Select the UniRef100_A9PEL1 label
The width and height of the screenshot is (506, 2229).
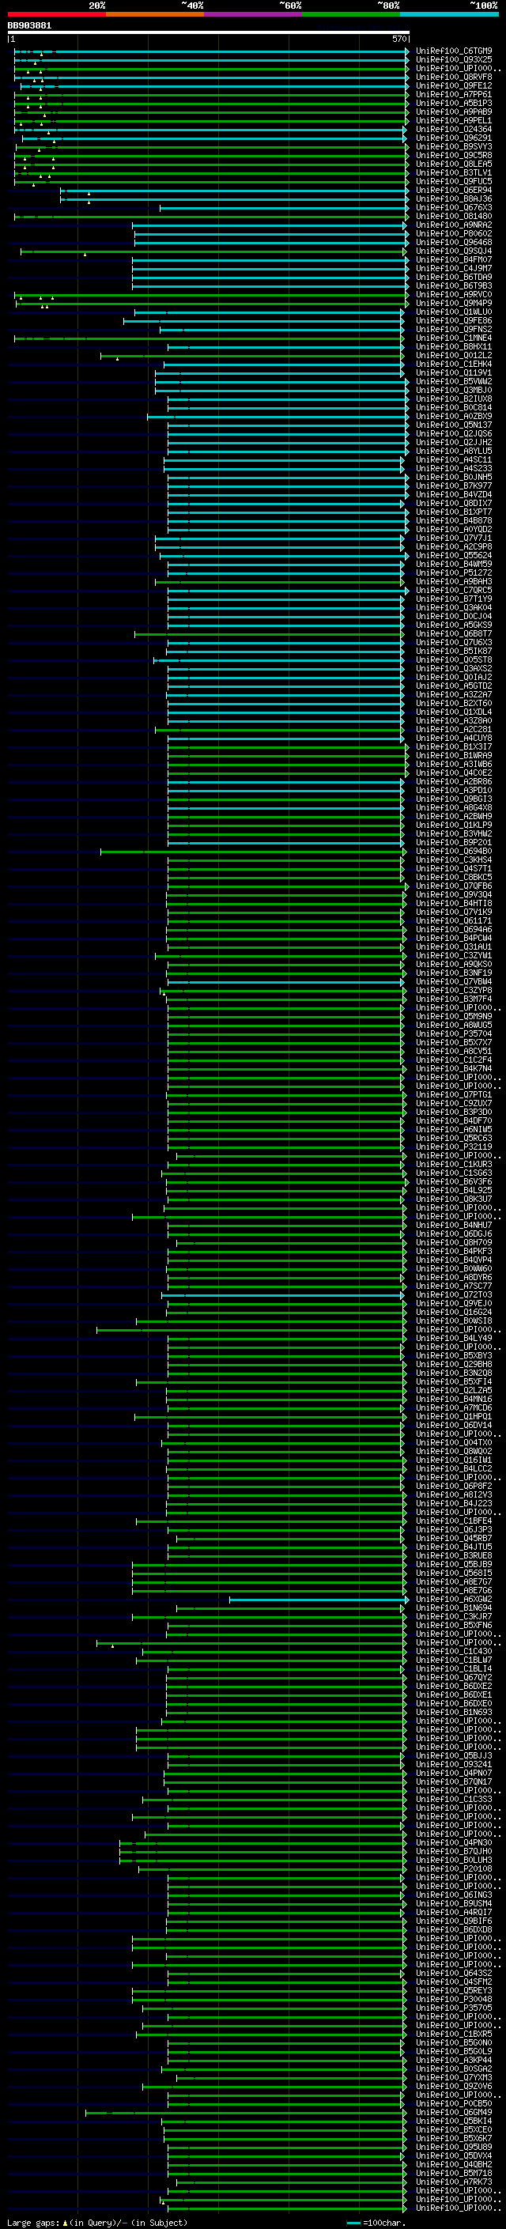pyautogui.click(x=454, y=120)
